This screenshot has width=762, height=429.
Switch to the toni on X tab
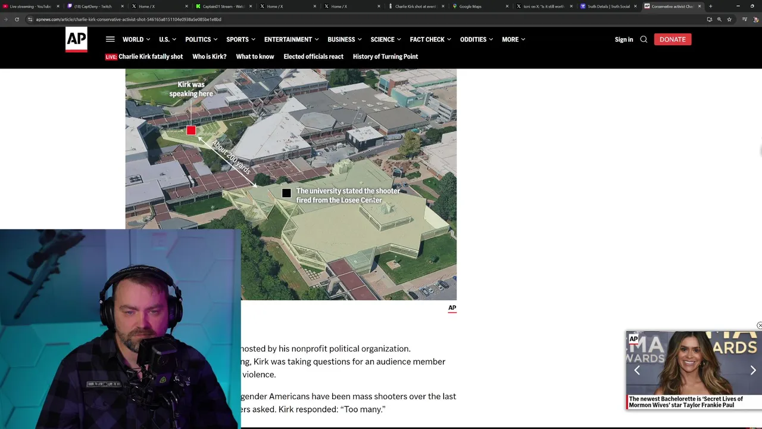click(543, 7)
